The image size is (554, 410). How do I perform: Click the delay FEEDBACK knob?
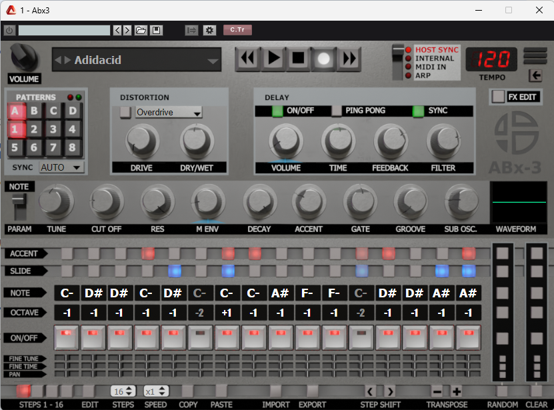point(391,141)
